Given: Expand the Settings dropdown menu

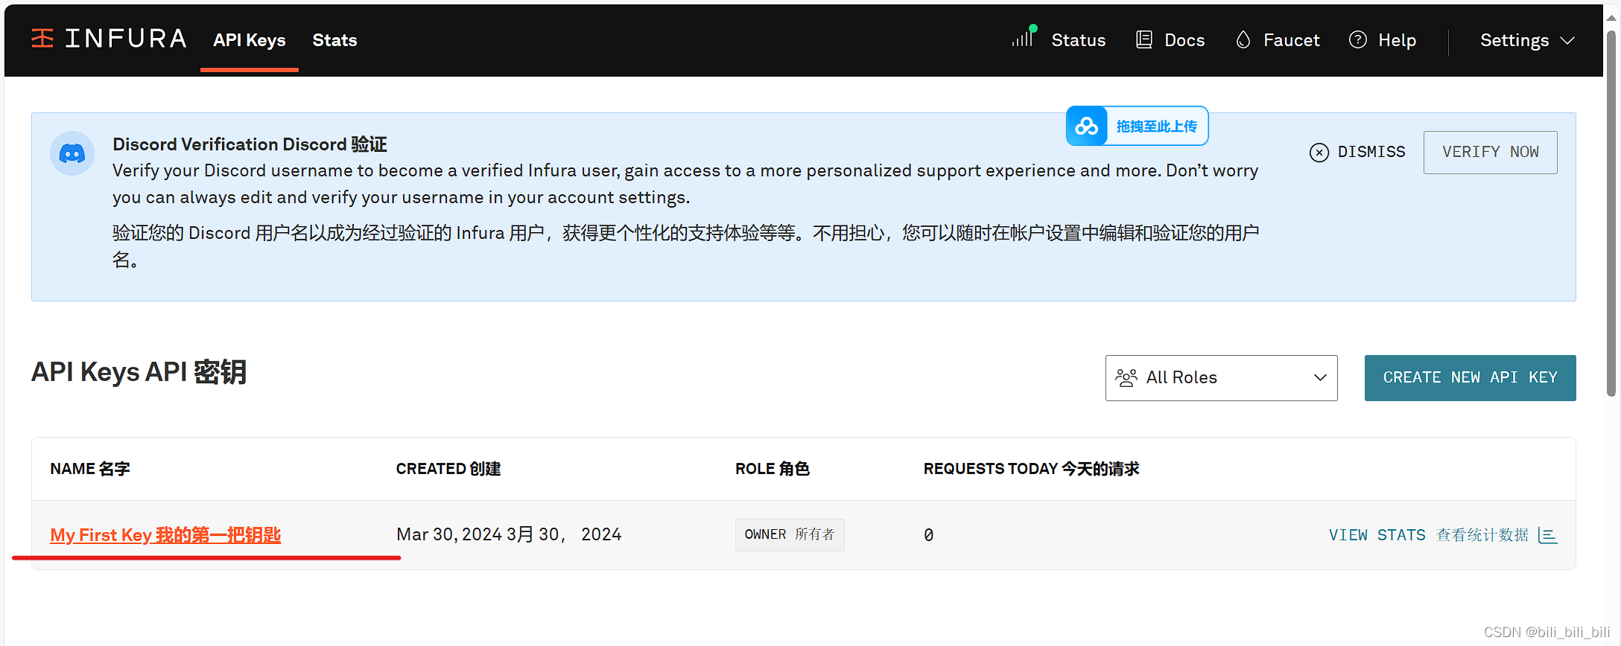Looking at the screenshot, I should coord(1527,40).
